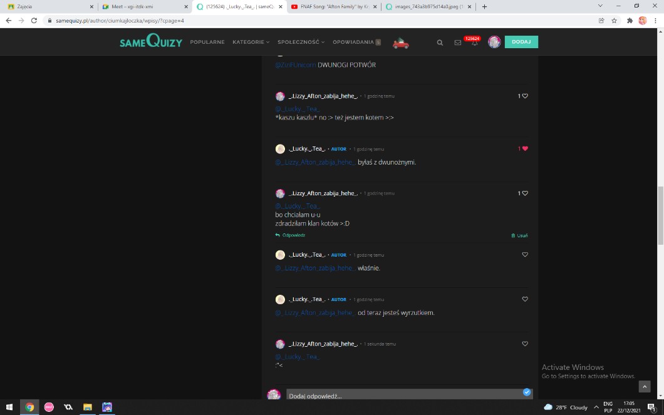Click the page's vertical scrollbar thumb
Image resolution: width=664 pixels, height=415 pixels.
(x=660, y=216)
